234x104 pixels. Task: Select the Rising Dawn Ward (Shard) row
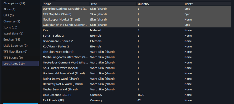click(x=137, y=79)
